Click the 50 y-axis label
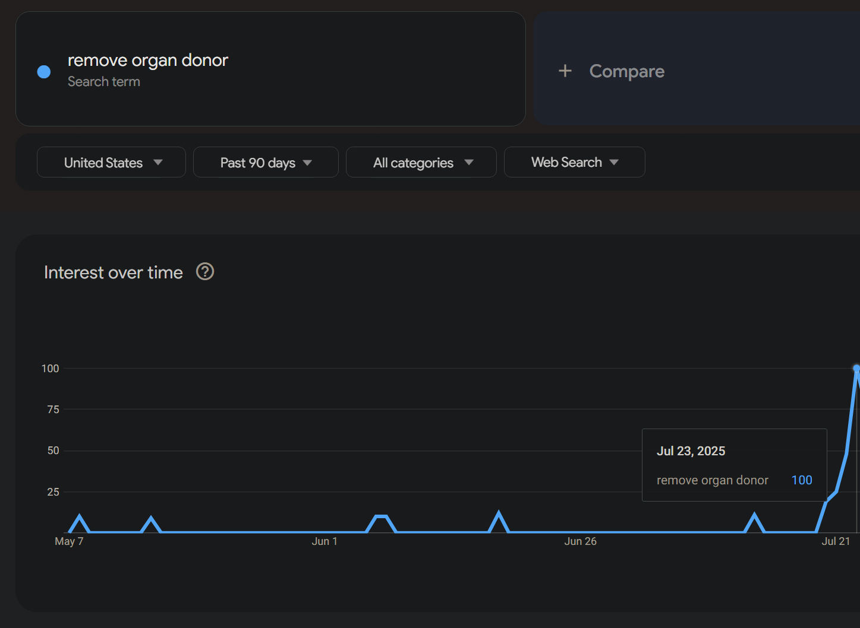Screen dimensions: 860x628 pyautogui.click(x=53, y=451)
